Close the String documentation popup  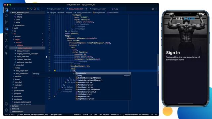click(74, 74)
